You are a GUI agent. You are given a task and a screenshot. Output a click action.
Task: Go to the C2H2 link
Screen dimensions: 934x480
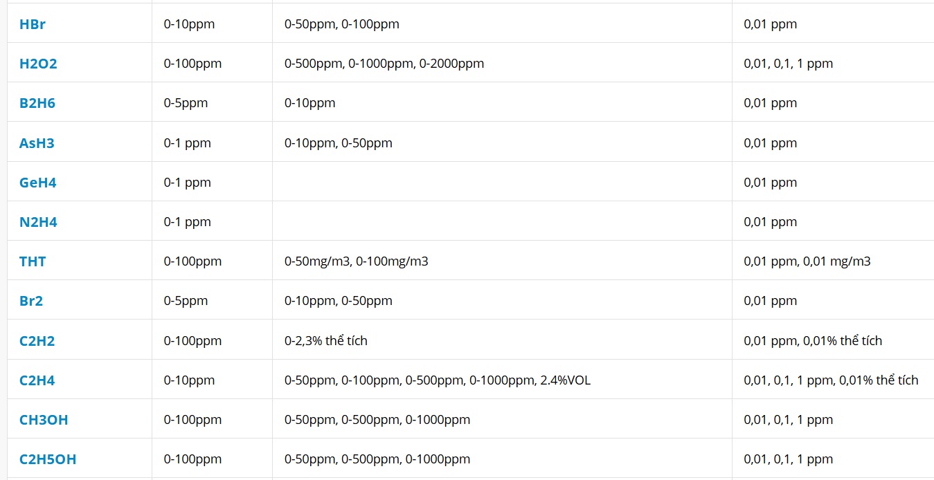(37, 341)
